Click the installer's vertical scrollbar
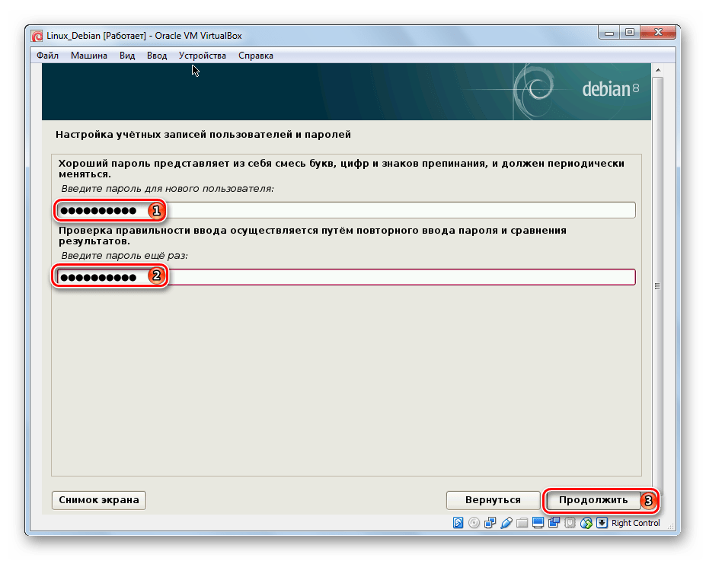This screenshot has width=706, height=561. click(x=657, y=286)
